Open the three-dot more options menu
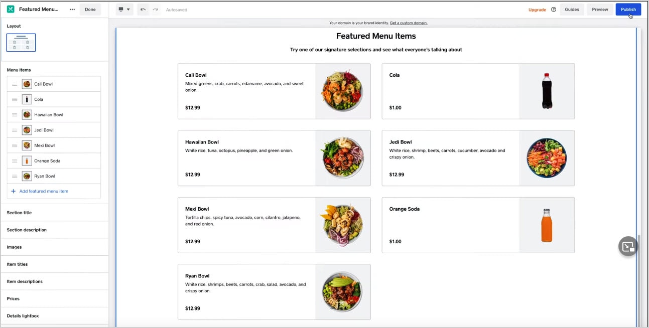649x328 pixels. pos(72,10)
